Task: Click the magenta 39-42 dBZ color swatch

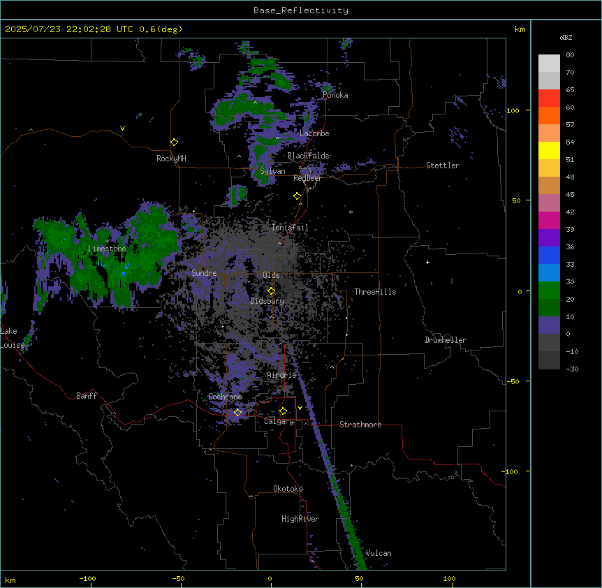Action: tap(549, 220)
